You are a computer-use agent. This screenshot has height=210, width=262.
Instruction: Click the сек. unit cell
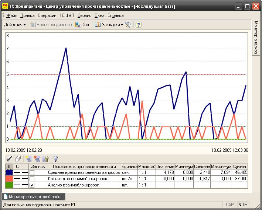click(x=129, y=172)
